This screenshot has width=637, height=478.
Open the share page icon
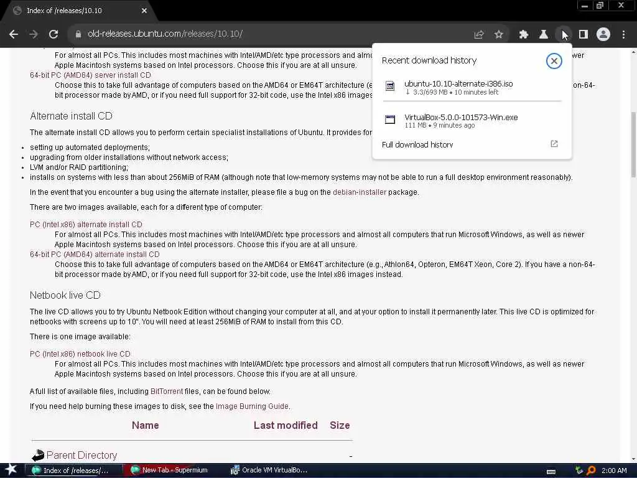[478, 35]
